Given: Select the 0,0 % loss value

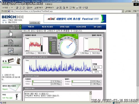Looking at the screenshot, I should coord(97,72).
